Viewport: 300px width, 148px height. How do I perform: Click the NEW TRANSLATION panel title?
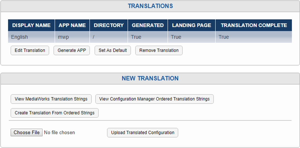[x=150, y=78]
